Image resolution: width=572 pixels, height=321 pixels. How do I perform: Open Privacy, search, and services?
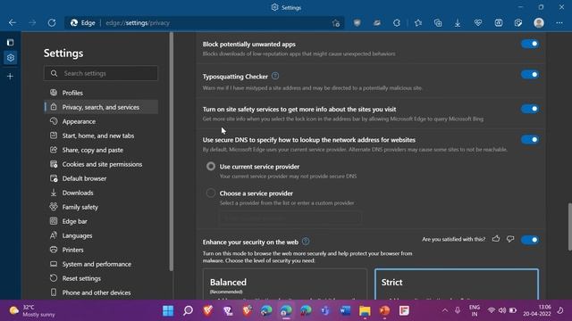tap(101, 107)
